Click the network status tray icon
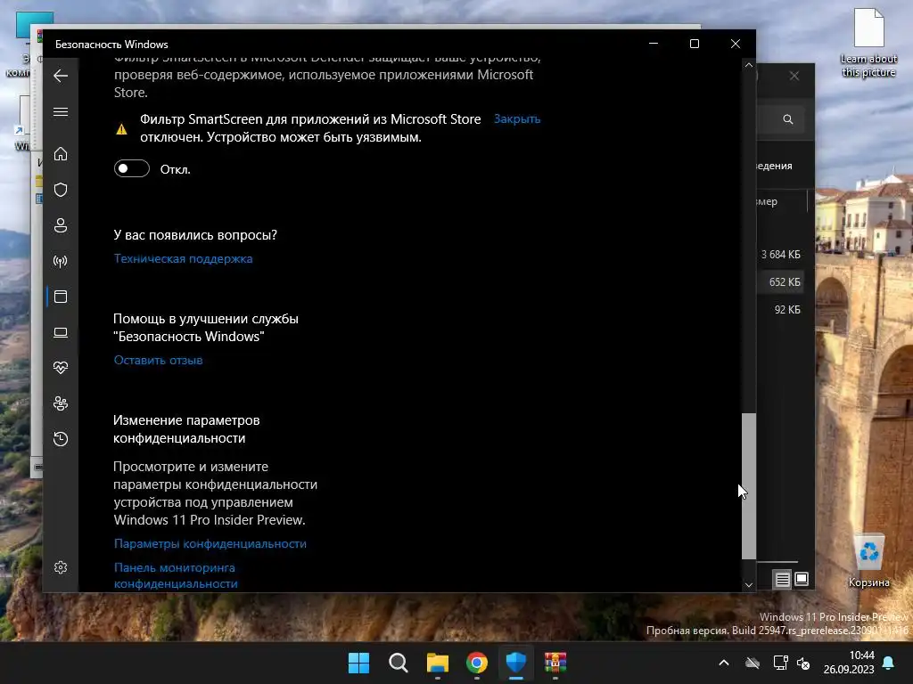Screen dimensions: 913x684 tap(780, 663)
